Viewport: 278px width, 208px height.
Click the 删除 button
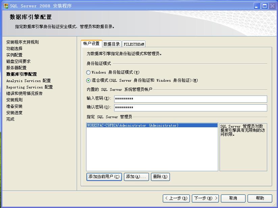(160, 177)
